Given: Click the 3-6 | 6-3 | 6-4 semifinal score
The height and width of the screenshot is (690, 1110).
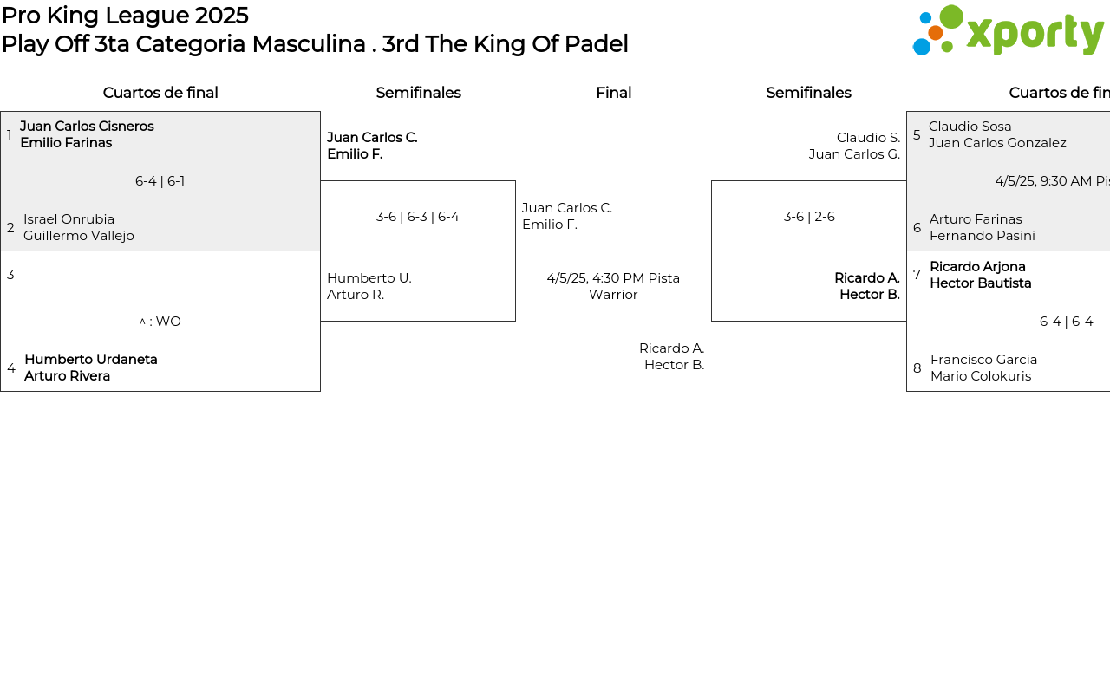Looking at the screenshot, I should [x=417, y=217].
